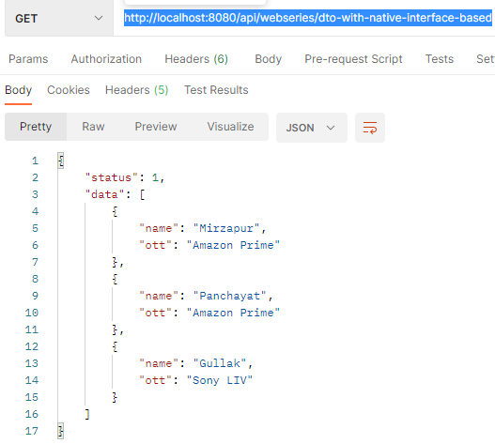Open the Test Results tab
This screenshot has height=444, width=495.
tap(216, 90)
